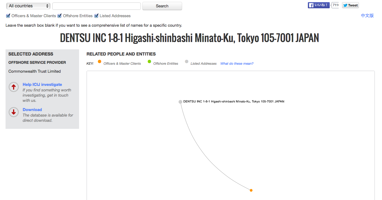This screenshot has width=382, height=200.
Task: Click orange Officers & Master Clients key dot
Action: coord(99,62)
